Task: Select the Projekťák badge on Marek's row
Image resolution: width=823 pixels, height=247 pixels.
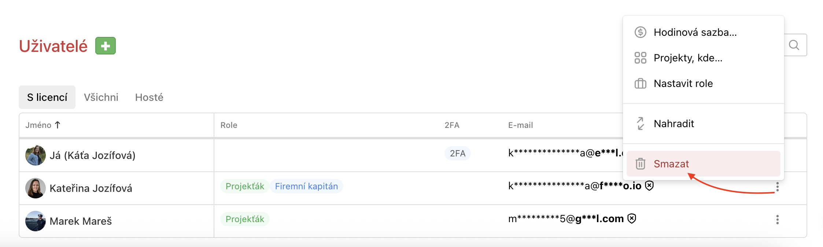Action: point(244,219)
